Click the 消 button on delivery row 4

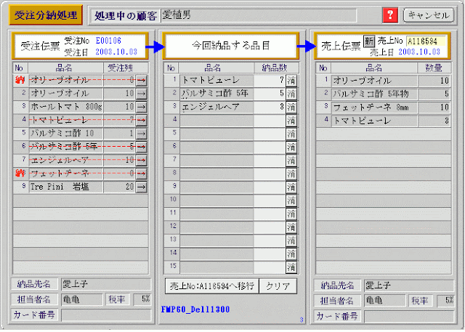(x=291, y=121)
